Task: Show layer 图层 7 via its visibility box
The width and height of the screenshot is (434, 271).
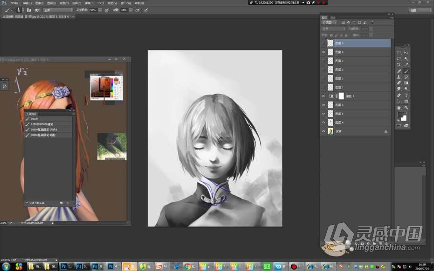Action: coord(323,61)
